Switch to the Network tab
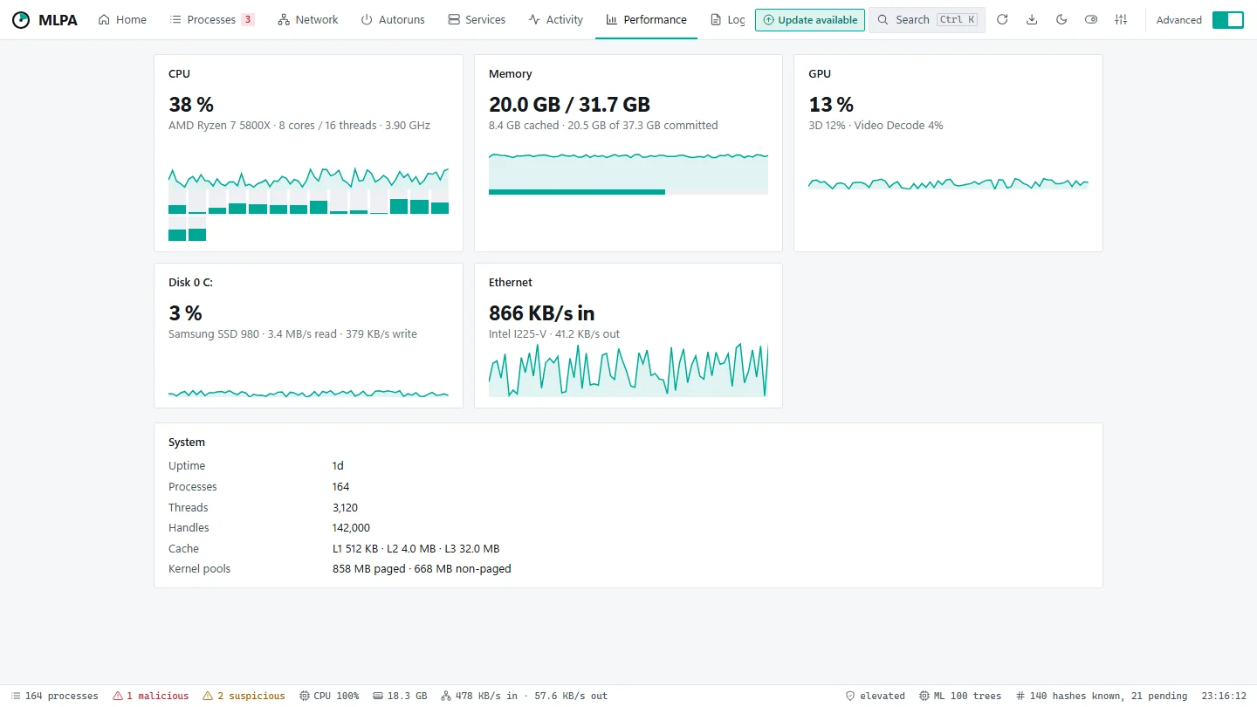The height and width of the screenshot is (707, 1257). (308, 19)
